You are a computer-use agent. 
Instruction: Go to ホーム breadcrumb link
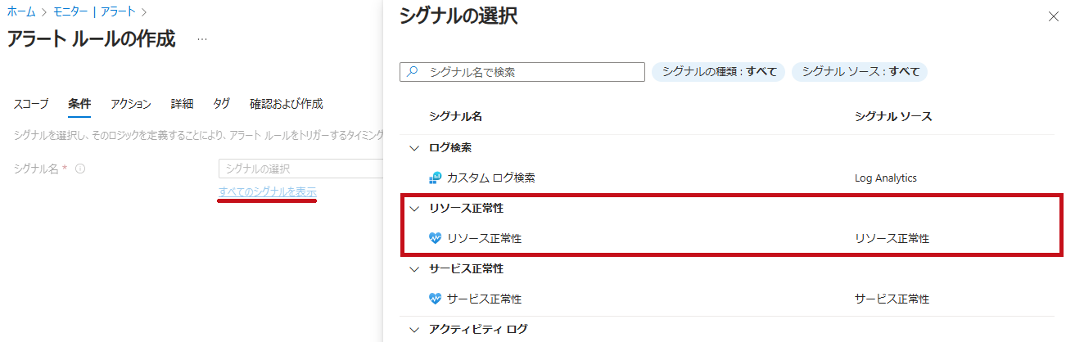pyautogui.click(x=20, y=12)
